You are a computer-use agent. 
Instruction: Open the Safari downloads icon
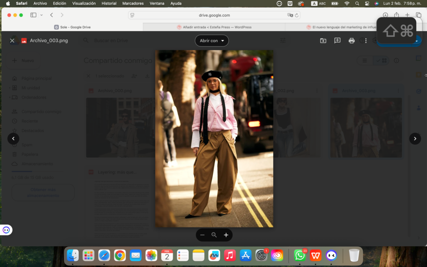tap(385, 15)
